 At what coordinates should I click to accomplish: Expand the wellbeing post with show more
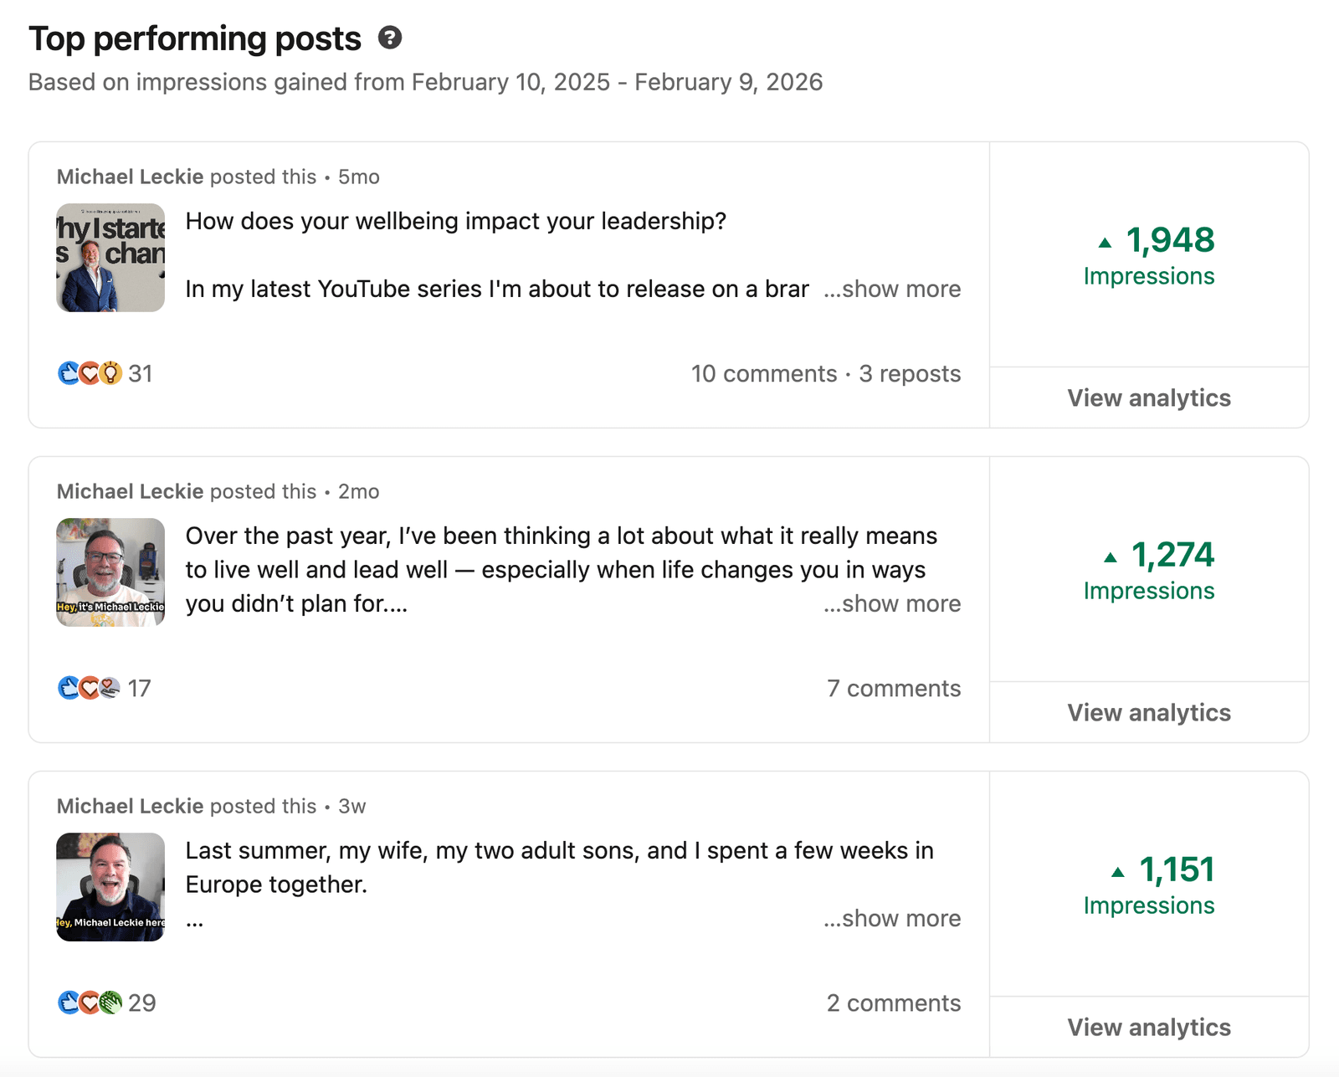pyautogui.click(x=892, y=289)
